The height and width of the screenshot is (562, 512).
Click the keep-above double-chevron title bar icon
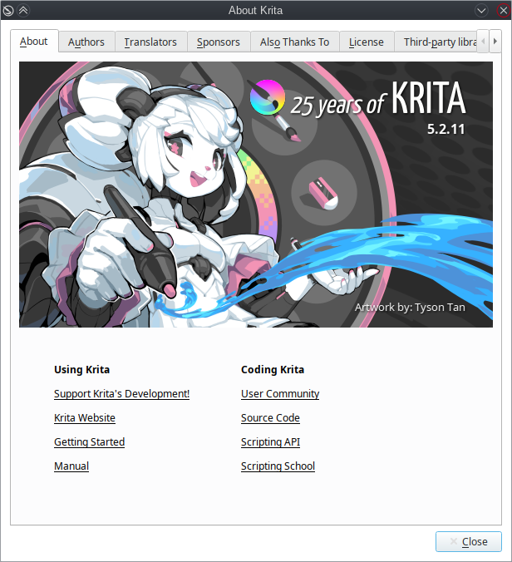[23, 10]
